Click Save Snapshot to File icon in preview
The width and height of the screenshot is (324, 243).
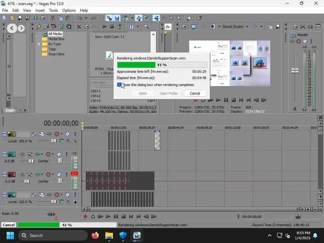pos(278,27)
